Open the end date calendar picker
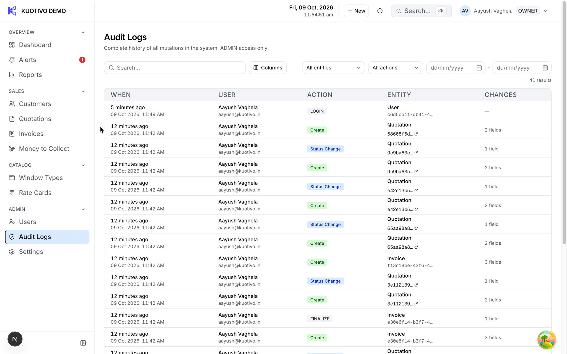The height and width of the screenshot is (354, 567). coord(545,68)
